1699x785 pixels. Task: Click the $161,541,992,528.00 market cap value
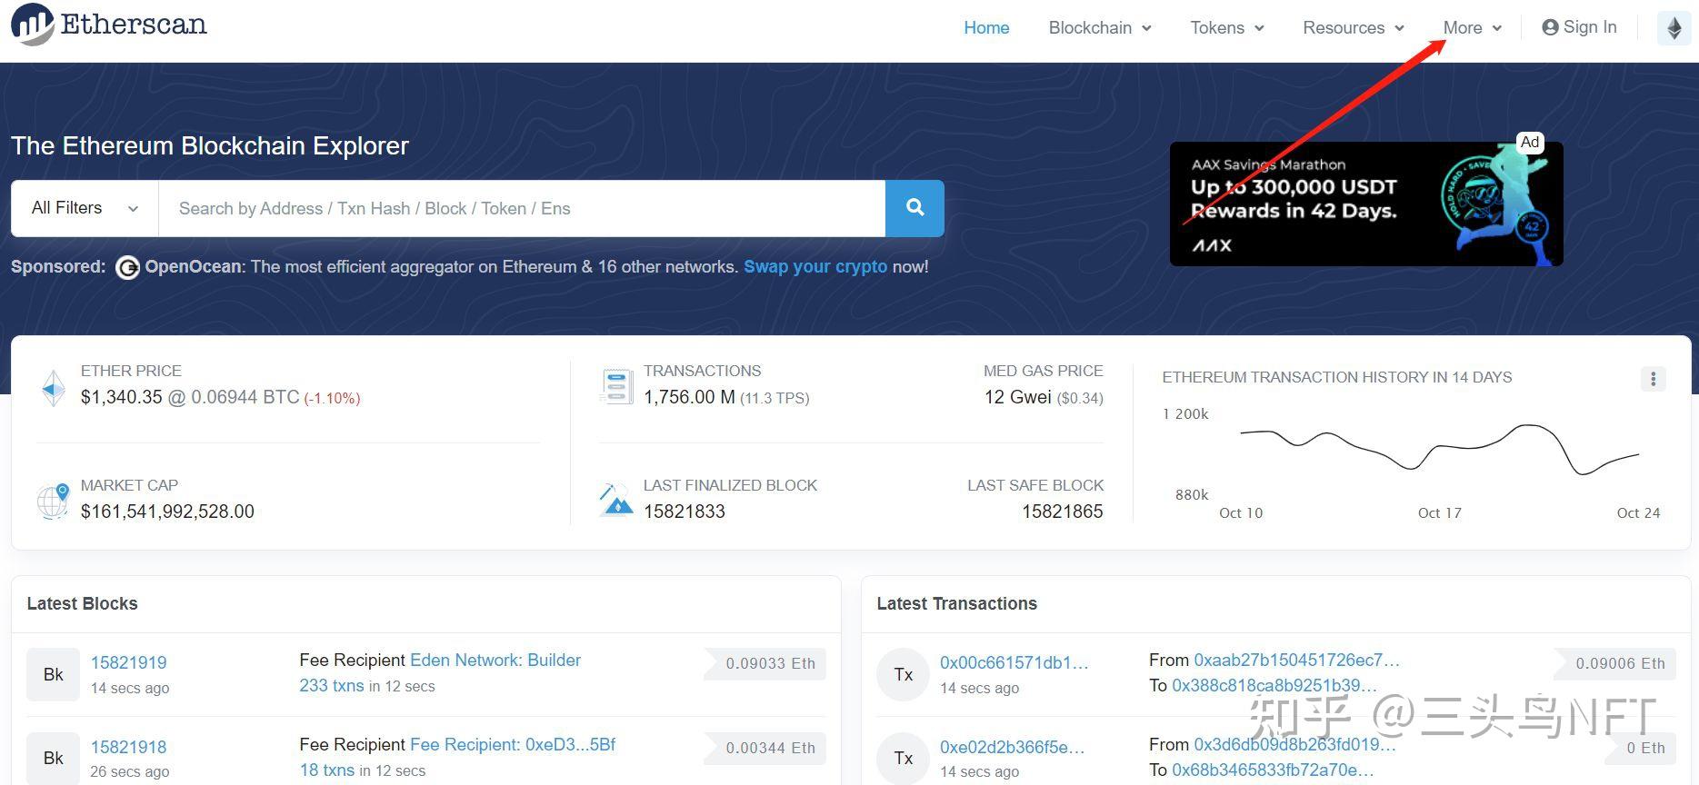pos(167,512)
